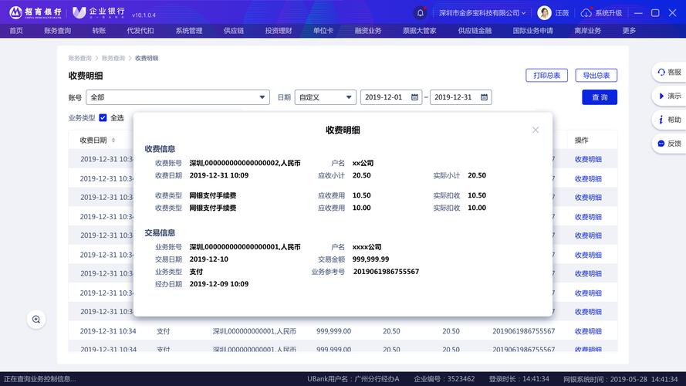Open the 帮助 help panel
Viewport: 686px width, 386px height.
point(669,120)
